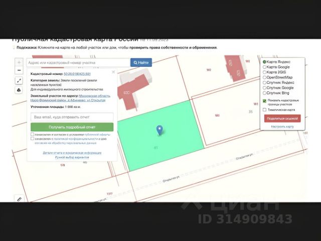Open Настроить карту link

282,127
